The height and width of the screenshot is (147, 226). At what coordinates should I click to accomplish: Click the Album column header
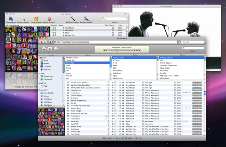pyautogui.click(x=182, y=55)
